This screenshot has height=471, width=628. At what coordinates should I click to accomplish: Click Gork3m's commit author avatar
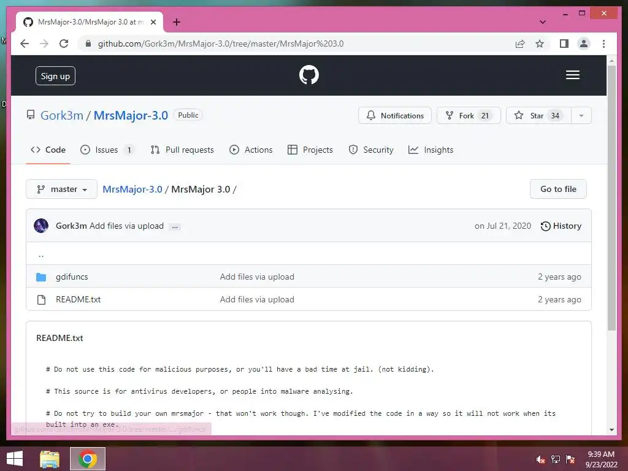point(41,226)
